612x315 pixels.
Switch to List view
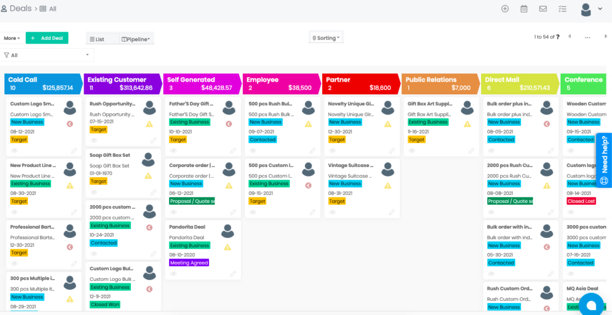click(97, 39)
